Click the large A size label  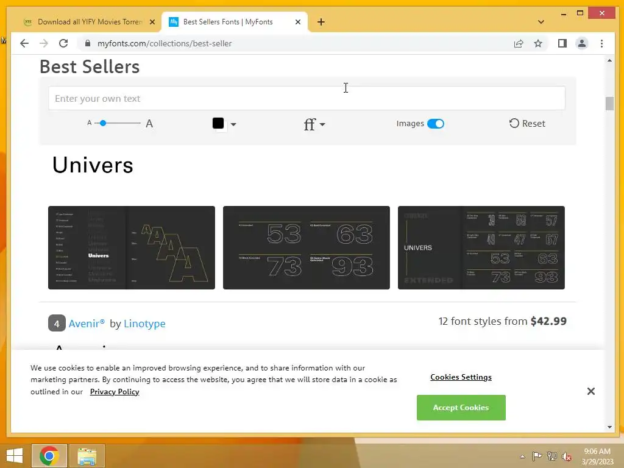point(149,123)
